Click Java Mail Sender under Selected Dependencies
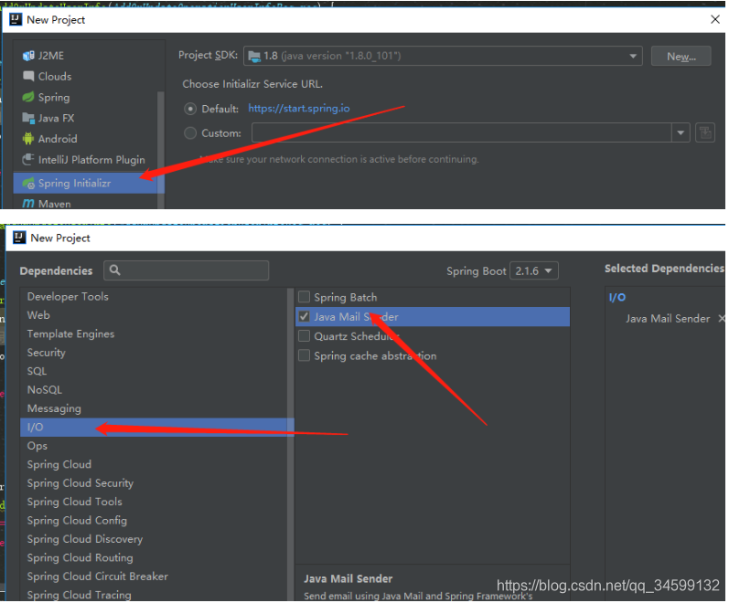 pos(667,319)
